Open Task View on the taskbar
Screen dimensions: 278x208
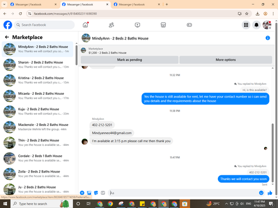(88, 204)
